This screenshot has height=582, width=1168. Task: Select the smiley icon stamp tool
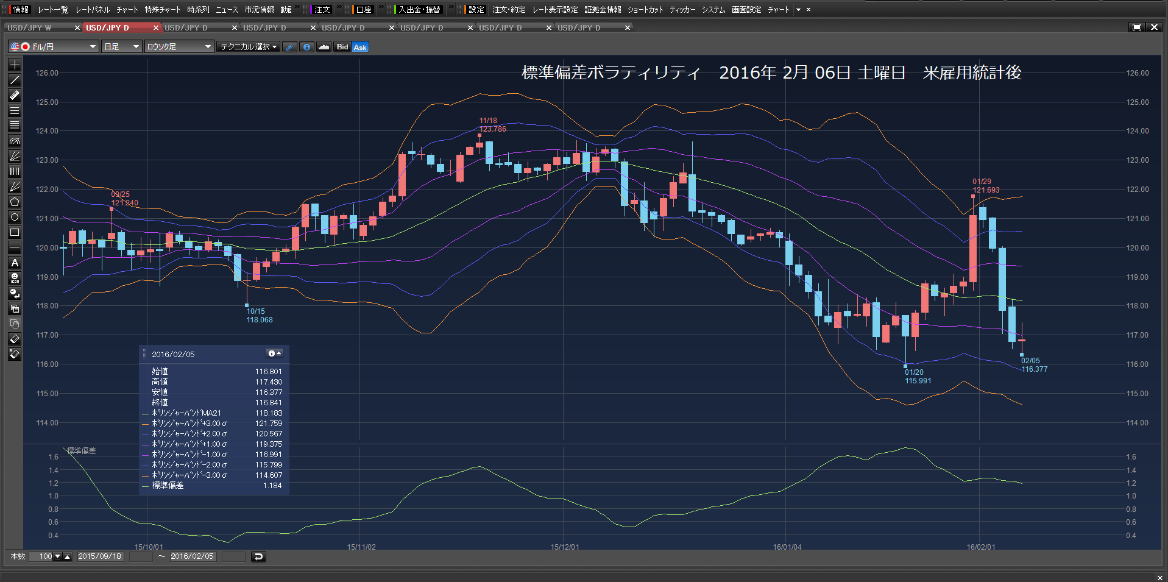15,278
